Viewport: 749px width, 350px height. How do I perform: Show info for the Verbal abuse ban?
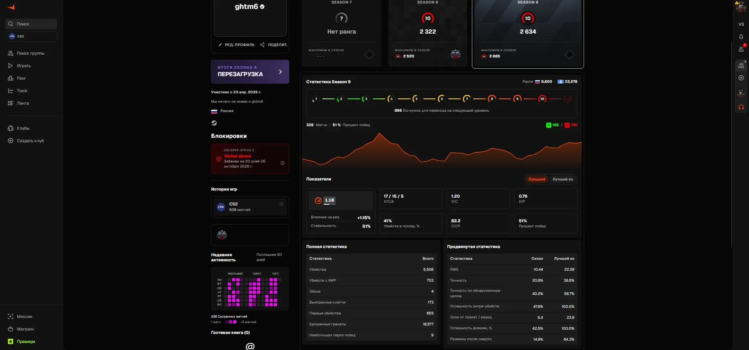(x=282, y=163)
